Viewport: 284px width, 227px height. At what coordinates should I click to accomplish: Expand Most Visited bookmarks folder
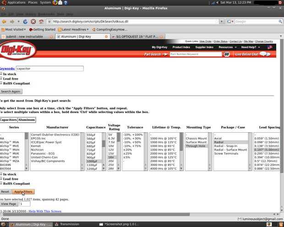pos(14,29)
